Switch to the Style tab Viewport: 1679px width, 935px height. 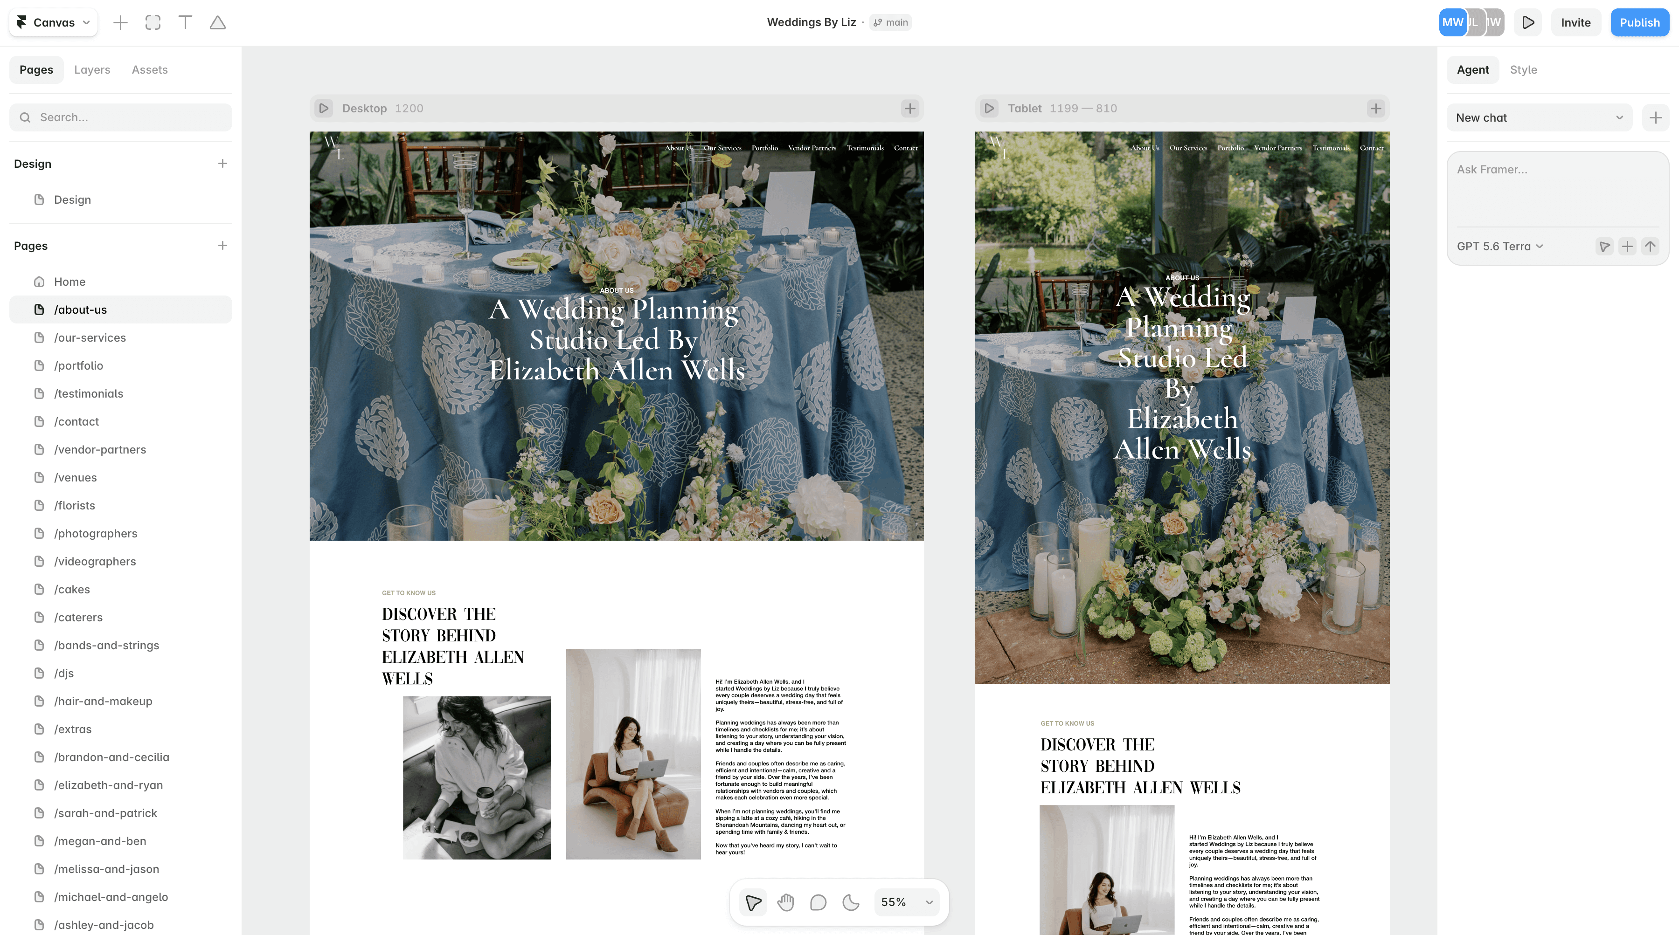tap(1523, 70)
